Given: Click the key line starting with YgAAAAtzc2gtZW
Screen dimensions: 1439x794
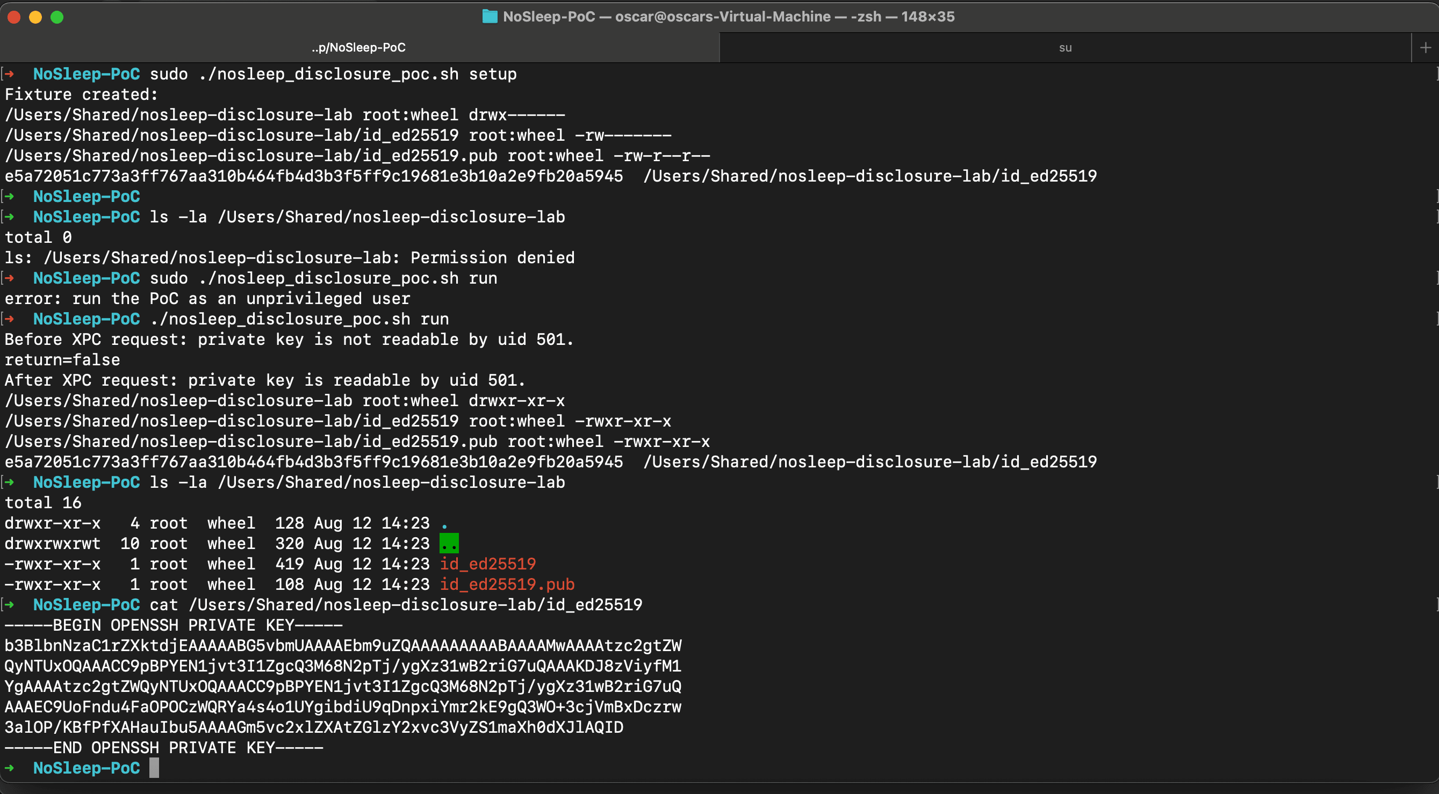Looking at the screenshot, I should coord(343,685).
